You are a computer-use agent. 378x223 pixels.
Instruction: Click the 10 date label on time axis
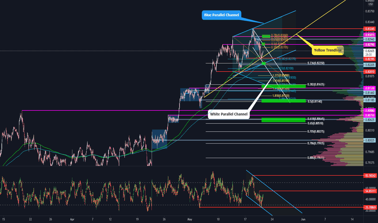pos(218,219)
